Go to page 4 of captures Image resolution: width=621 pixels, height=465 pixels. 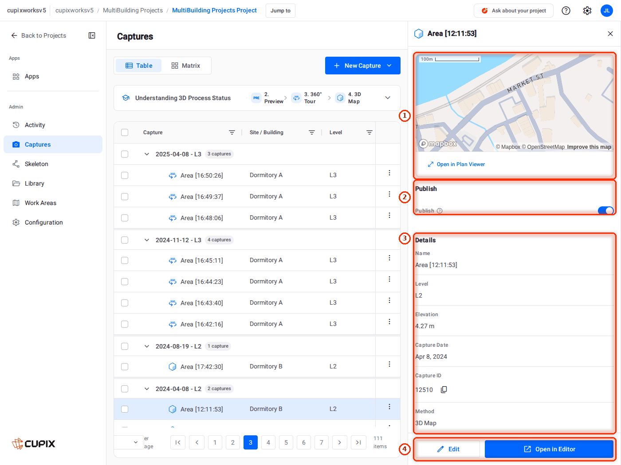[x=268, y=442]
